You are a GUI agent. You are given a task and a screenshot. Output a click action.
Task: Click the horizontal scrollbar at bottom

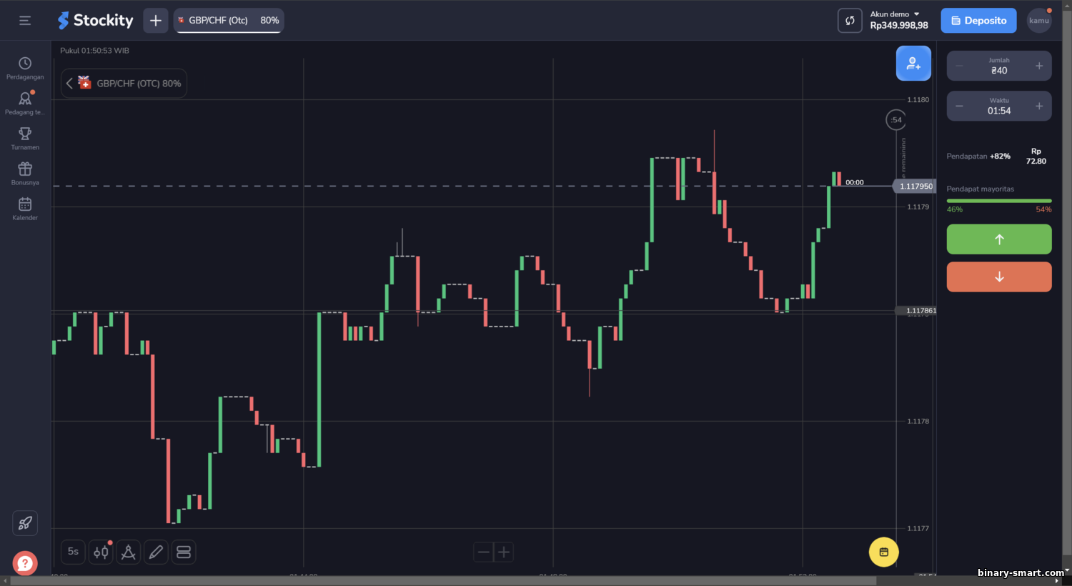tap(443, 581)
